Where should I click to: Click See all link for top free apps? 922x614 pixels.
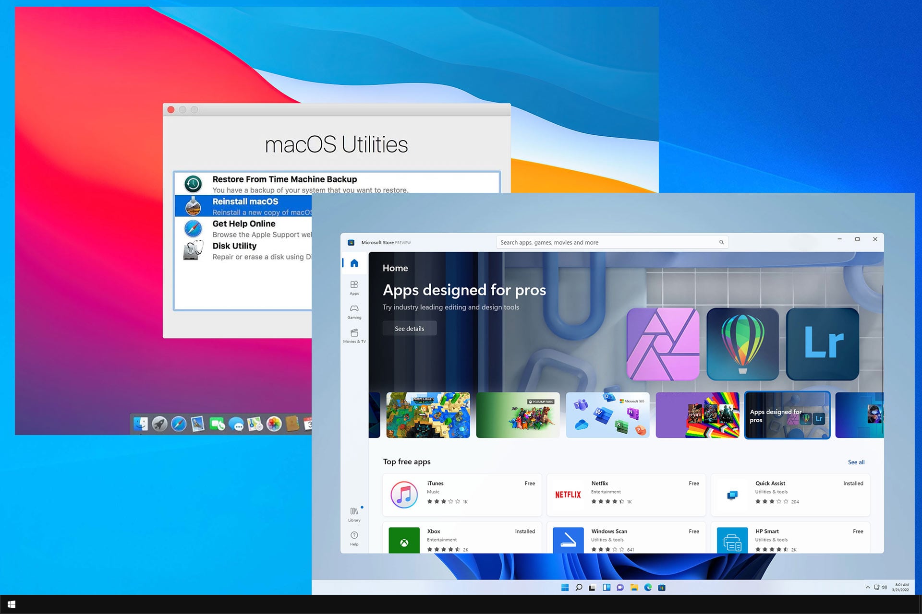(x=856, y=462)
